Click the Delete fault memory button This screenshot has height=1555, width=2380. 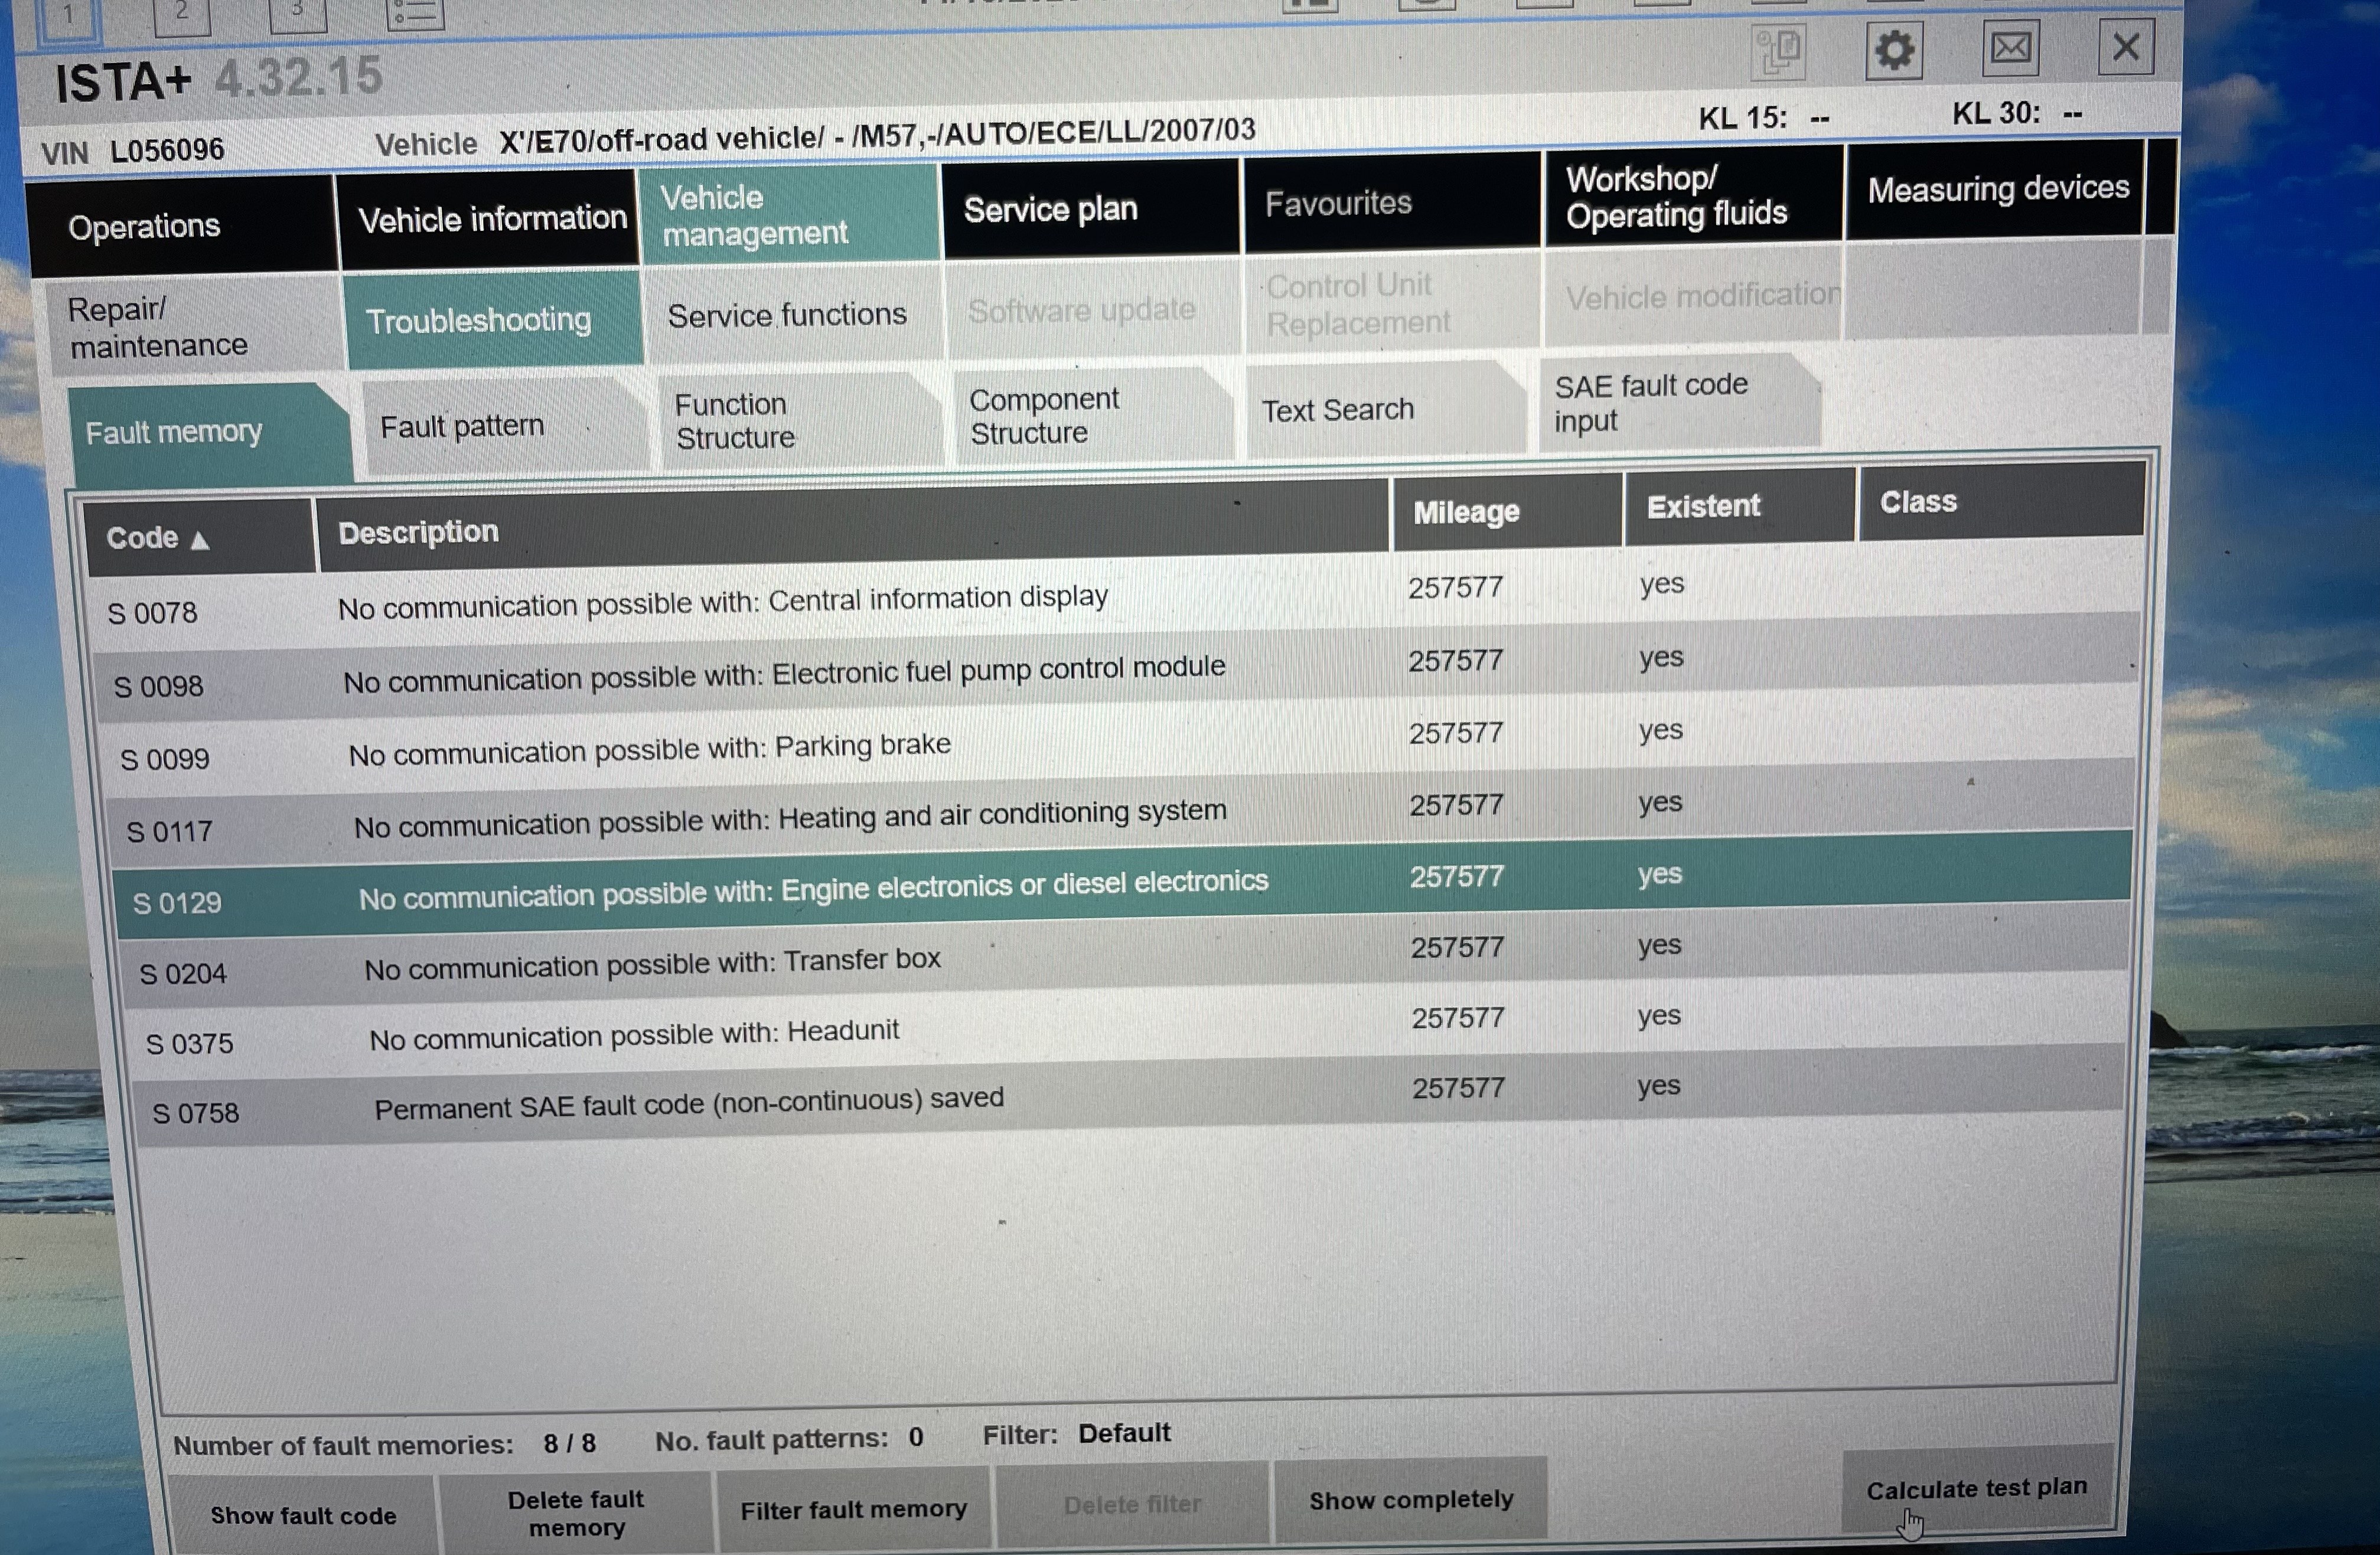[x=576, y=1513]
